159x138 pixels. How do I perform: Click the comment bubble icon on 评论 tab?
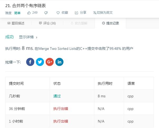pos(40,23)
